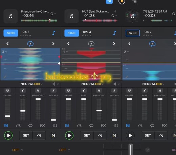Screen dimensions: 176x155
Task: Jump to cue on HUT deck
Action: click(x=100, y=135)
